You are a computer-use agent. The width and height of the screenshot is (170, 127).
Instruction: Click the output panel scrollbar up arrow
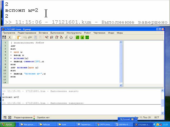(x=162, y=90)
